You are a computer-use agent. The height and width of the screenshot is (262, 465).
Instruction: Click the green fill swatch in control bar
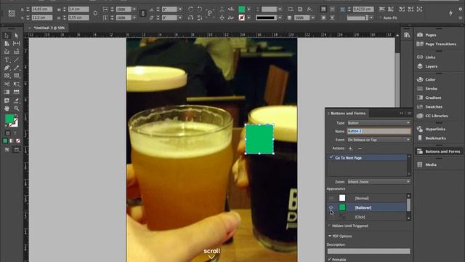(x=242, y=9)
